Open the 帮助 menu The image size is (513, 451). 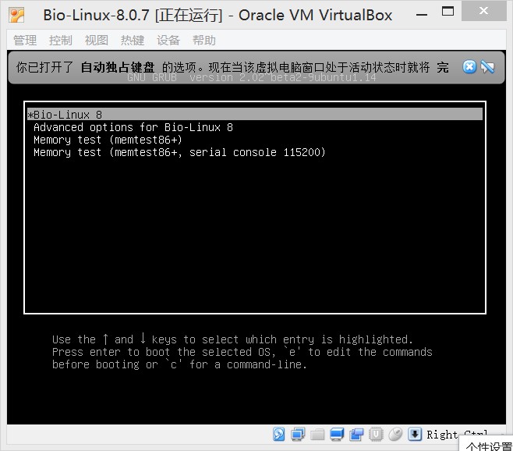point(204,41)
